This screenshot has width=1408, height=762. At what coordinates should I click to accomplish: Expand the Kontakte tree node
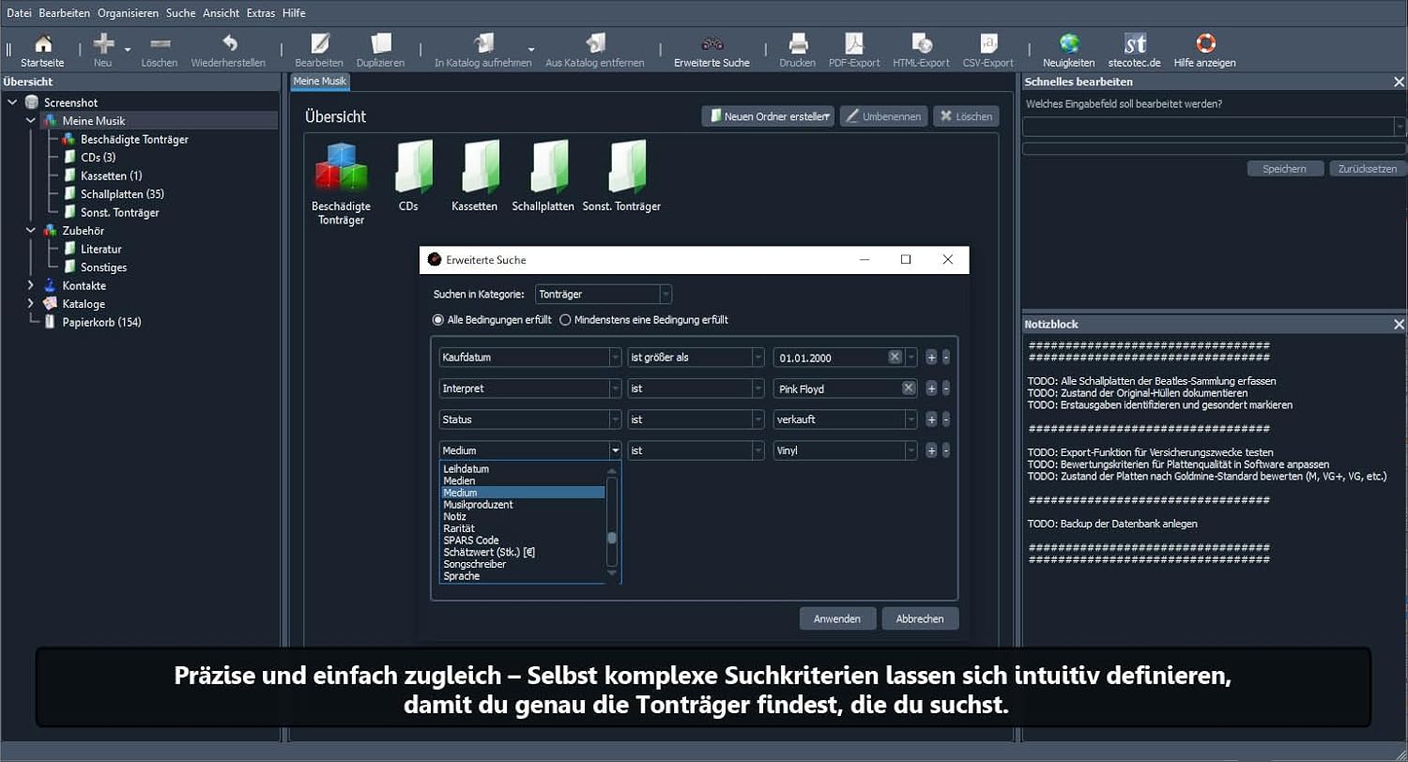pos(30,285)
